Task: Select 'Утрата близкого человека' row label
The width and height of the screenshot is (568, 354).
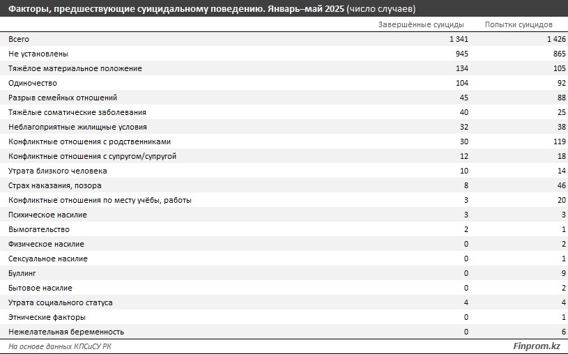Action: point(58,171)
